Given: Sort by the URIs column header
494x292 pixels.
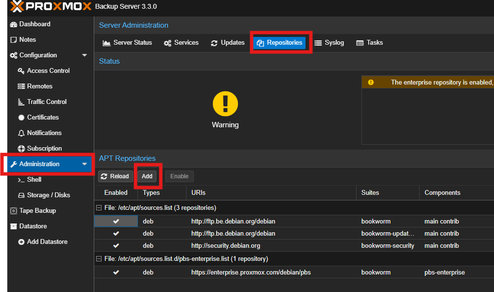Looking at the screenshot, I should click(271, 193).
